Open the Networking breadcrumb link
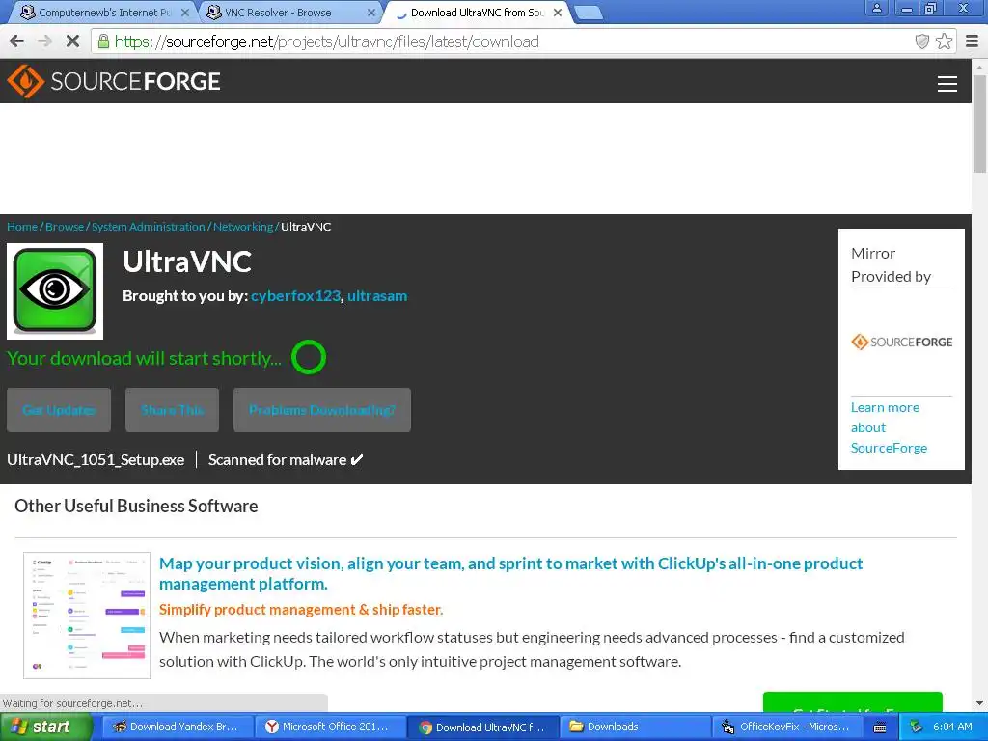The height and width of the screenshot is (741, 988). [x=242, y=227]
